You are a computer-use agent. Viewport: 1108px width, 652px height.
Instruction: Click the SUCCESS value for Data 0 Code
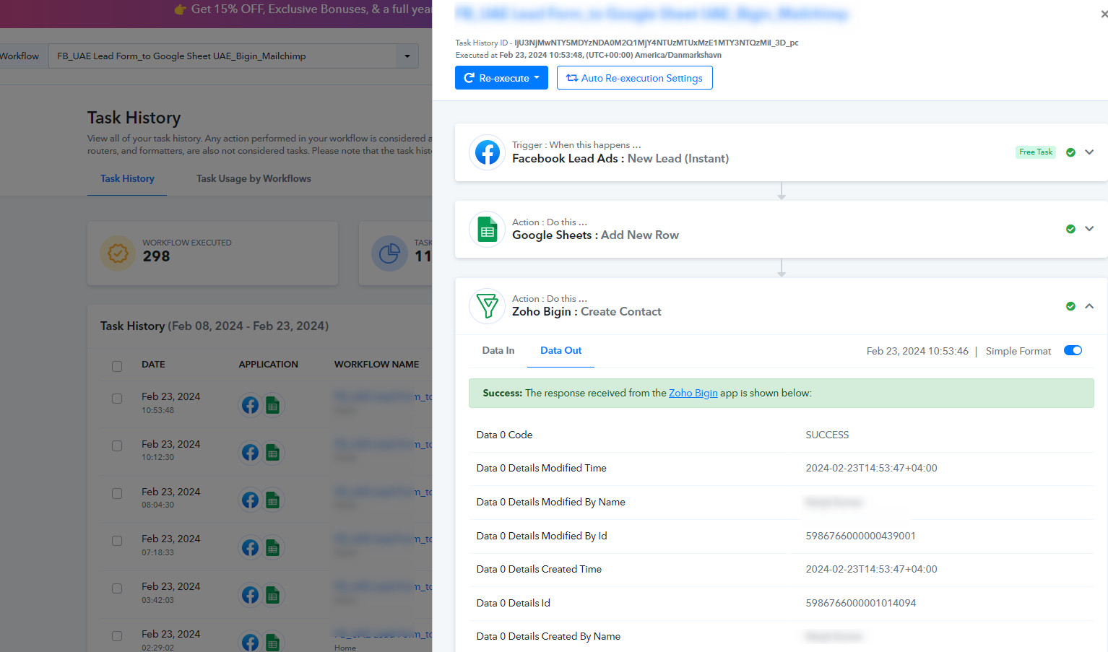[827, 435]
